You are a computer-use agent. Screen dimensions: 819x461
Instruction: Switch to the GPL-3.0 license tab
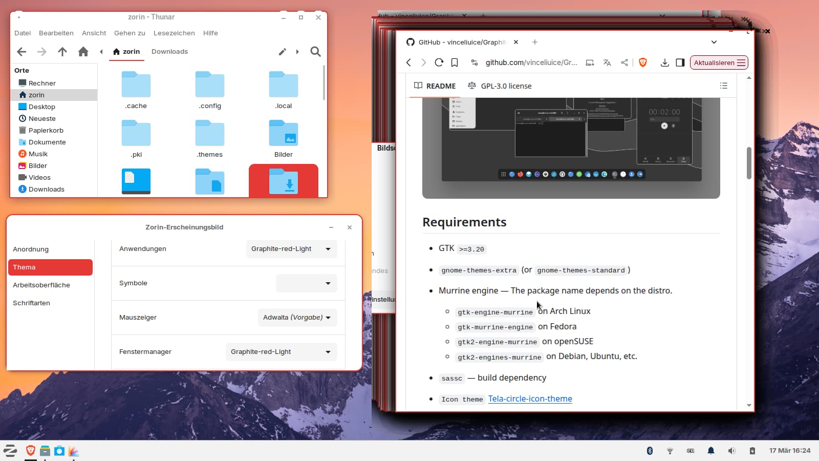coord(500,86)
